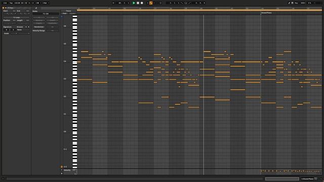Click the Grand Piano clip marker
Screen dimensions: 324x182
(266, 13)
